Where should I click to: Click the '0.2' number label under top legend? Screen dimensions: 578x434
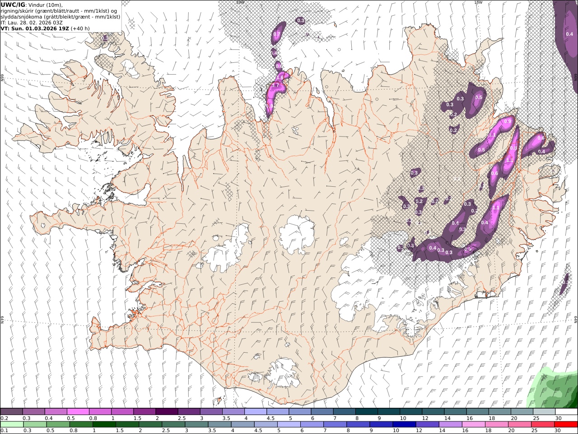(4, 418)
